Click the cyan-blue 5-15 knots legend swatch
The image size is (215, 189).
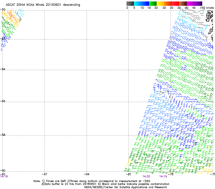(141, 3)
